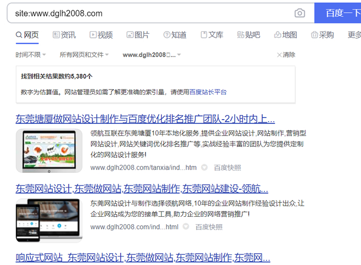361x265 pixels.
Task: Open the 知道 tab
Action: click(175, 35)
